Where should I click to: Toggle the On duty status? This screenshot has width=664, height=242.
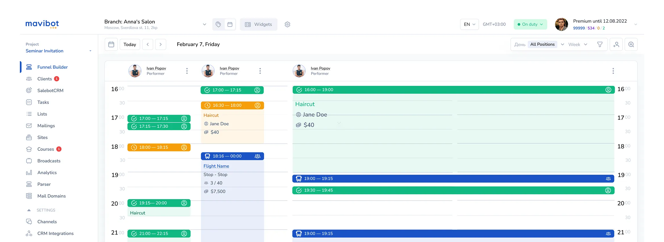point(530,24)
